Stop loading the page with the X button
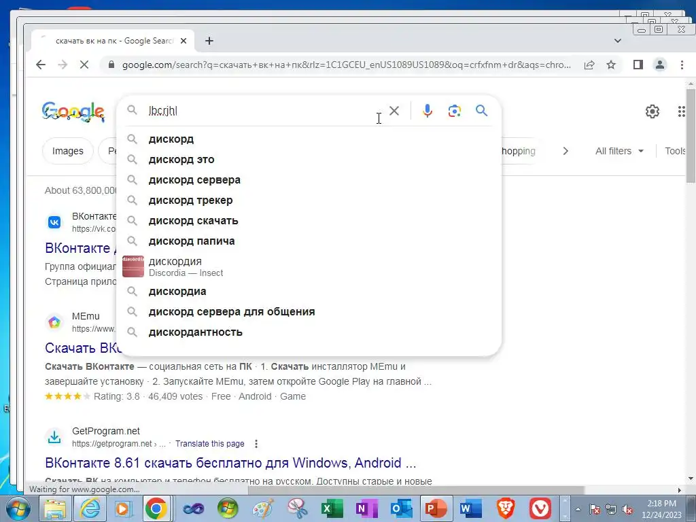 pyautogui.click(x=84, y=65)
